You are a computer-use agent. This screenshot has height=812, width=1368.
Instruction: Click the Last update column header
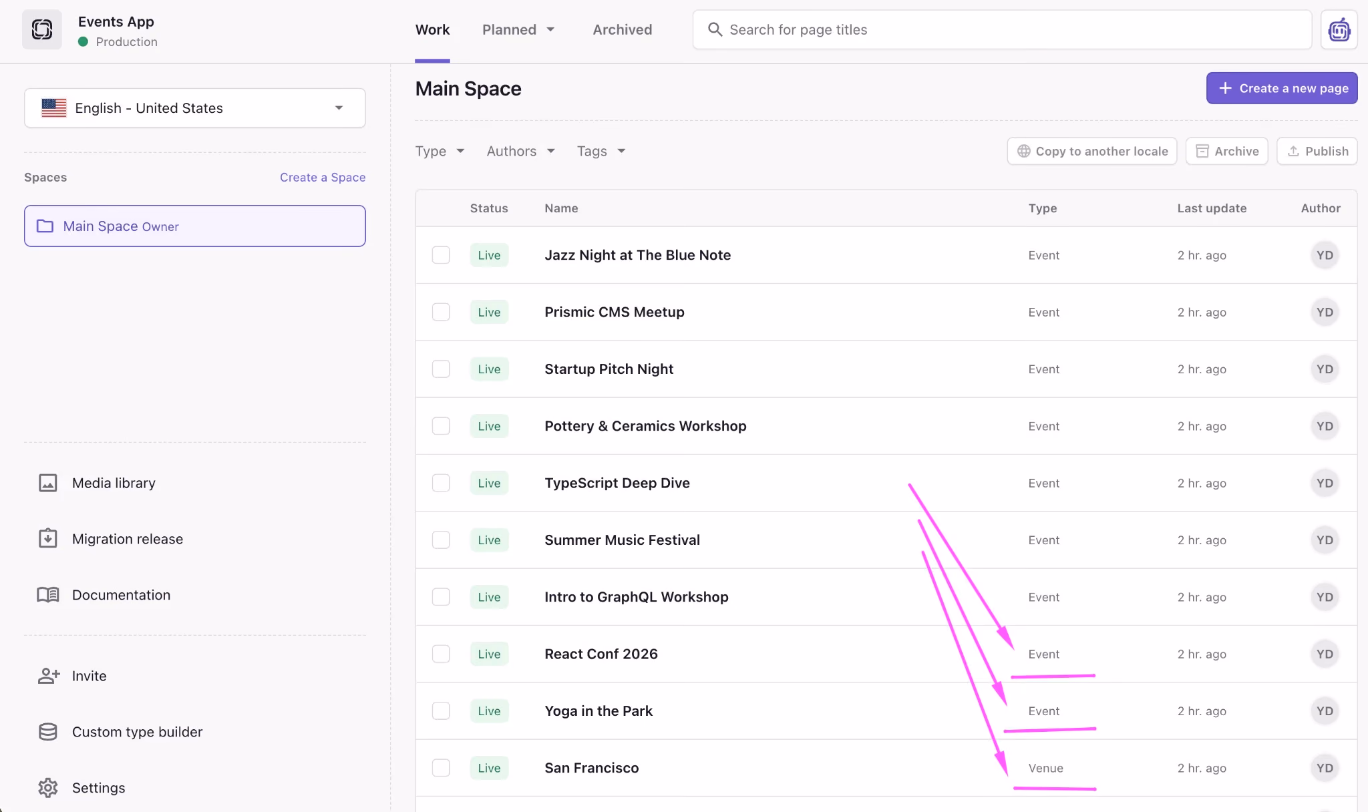(1212, 208)
